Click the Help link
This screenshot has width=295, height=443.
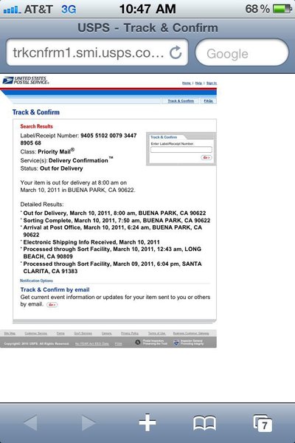coord(198,83)
